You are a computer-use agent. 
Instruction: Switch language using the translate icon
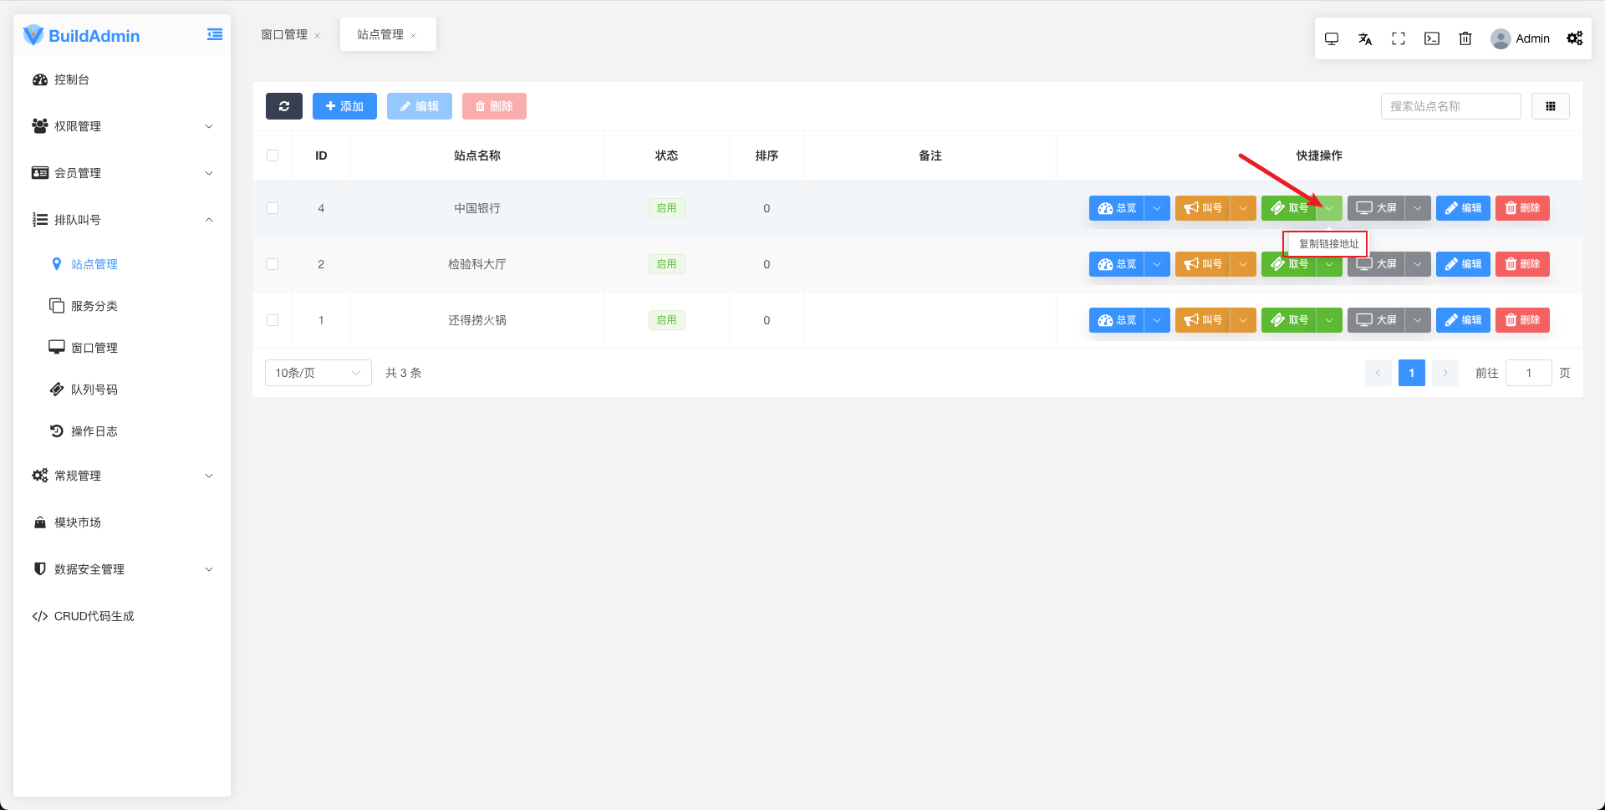click(x=1365, y=38)
